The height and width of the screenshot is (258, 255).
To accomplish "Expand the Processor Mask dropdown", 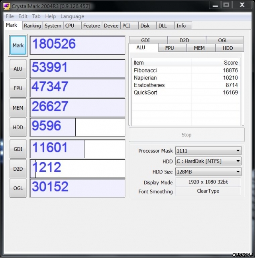I will pyautogui.click(x=208, y=151).
